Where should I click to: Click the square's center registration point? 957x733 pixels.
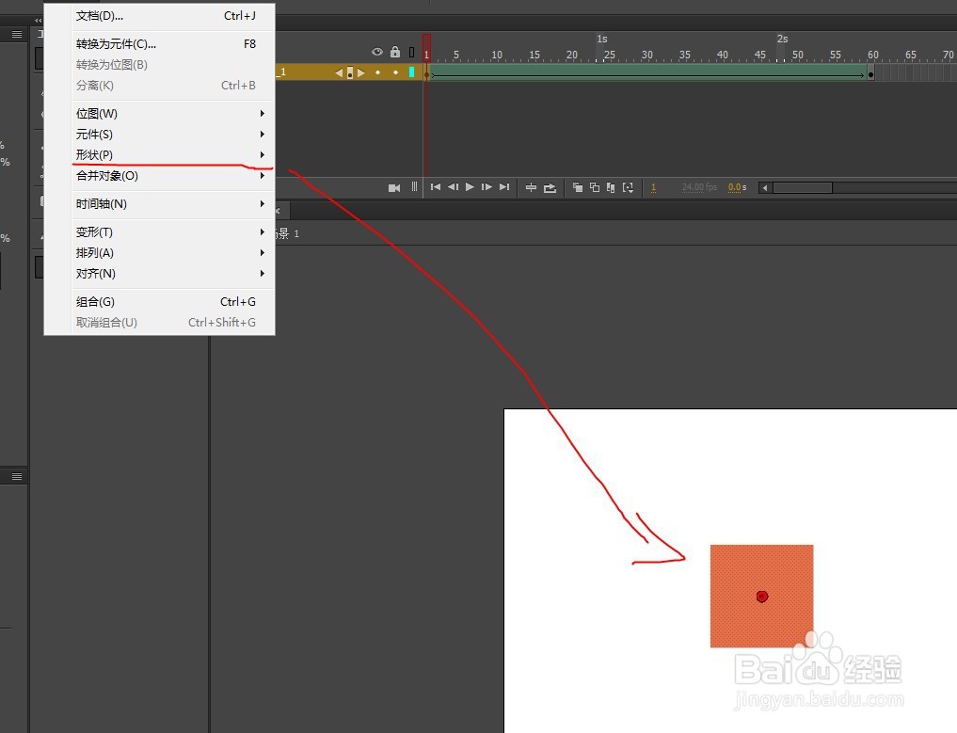[x=761, y=597]
